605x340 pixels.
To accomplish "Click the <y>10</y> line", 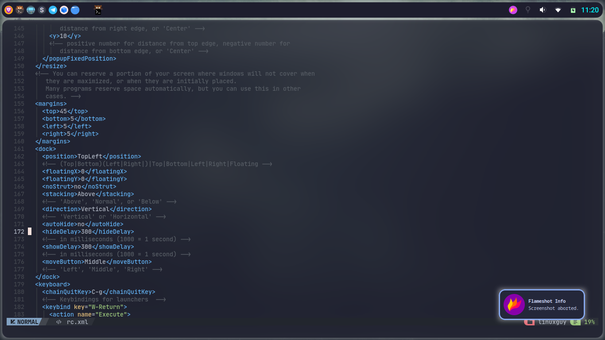I will click(x=65, y=36).
